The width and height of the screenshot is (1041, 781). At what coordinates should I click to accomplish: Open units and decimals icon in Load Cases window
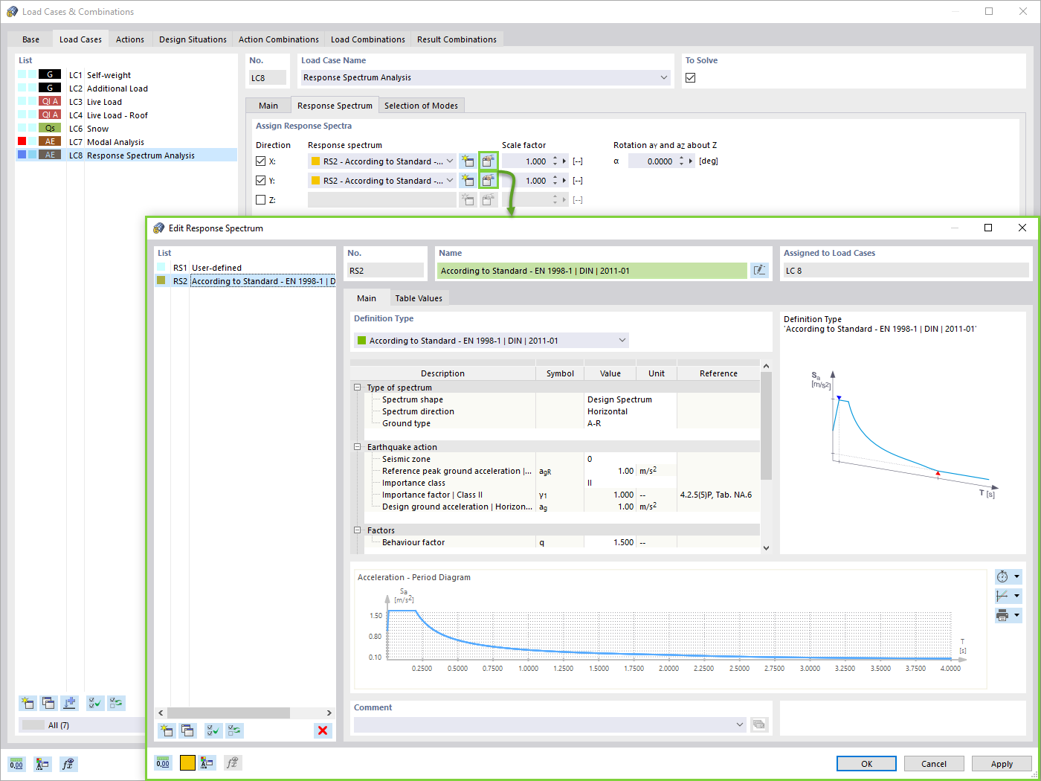pyautogui.click(x=16, y=764)
